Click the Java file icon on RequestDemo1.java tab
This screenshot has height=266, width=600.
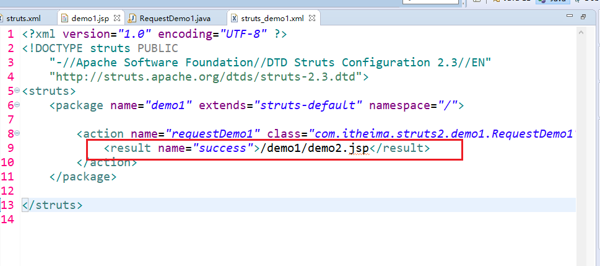pyautogui.click(x=133, y=18)
